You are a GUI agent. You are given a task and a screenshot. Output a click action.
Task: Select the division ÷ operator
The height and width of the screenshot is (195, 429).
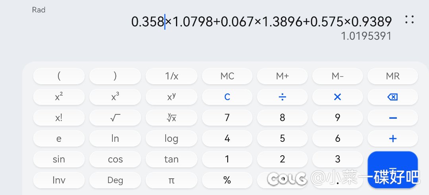[x=282, y=97]
